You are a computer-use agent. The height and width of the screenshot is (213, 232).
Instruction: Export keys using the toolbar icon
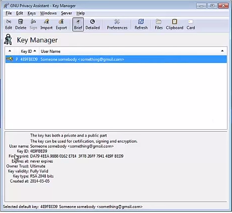pos(61,24)
